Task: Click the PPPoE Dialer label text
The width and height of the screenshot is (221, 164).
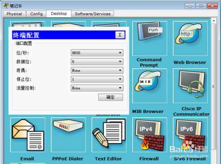Action: 68,159
